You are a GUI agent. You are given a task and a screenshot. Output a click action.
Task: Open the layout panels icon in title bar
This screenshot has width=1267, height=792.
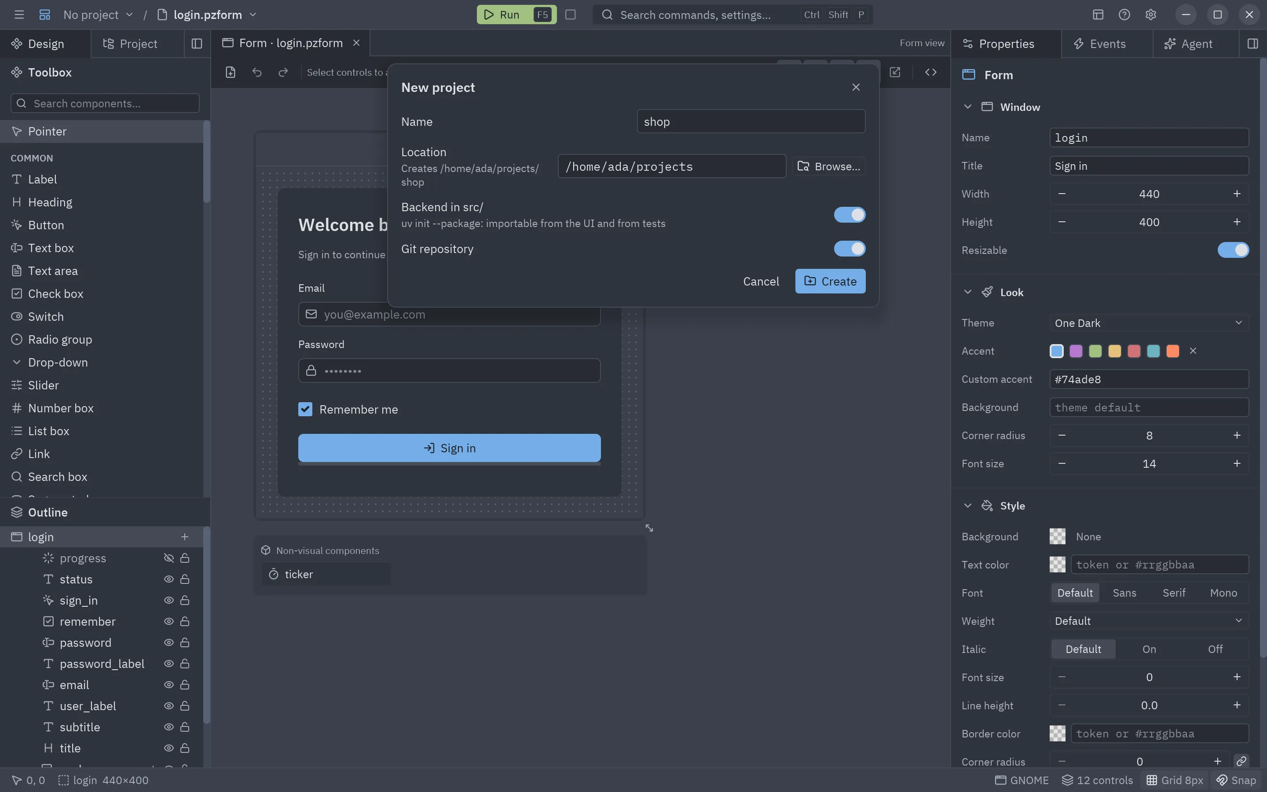[x=1098, y=15]
